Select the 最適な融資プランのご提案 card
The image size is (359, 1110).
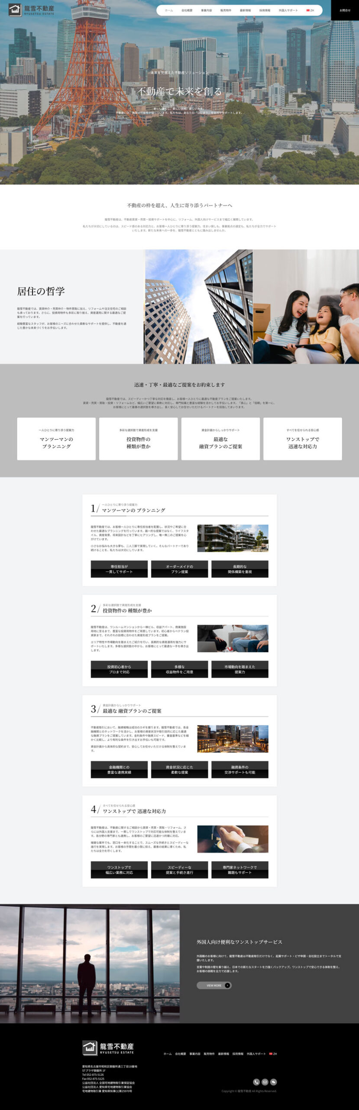point(220,439)
